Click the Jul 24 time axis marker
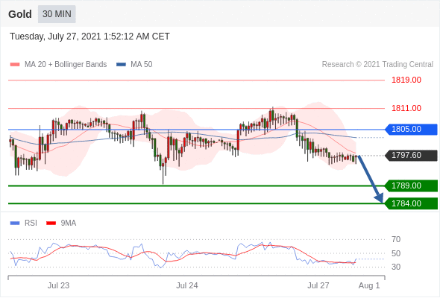Image resolution: width=440 pixels, height=298 pixels. pyautogui.click(x=187, y=285)
